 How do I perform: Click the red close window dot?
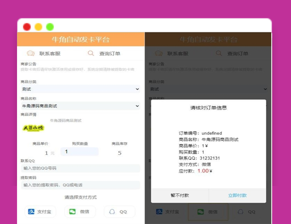pos(27,27)
